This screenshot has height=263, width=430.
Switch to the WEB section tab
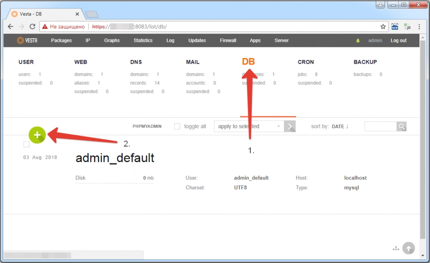click(x=81, y=62)
